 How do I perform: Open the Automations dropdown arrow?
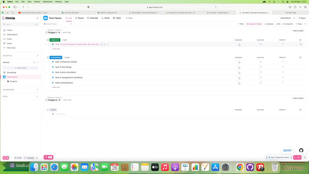click(x=294, y=18)
